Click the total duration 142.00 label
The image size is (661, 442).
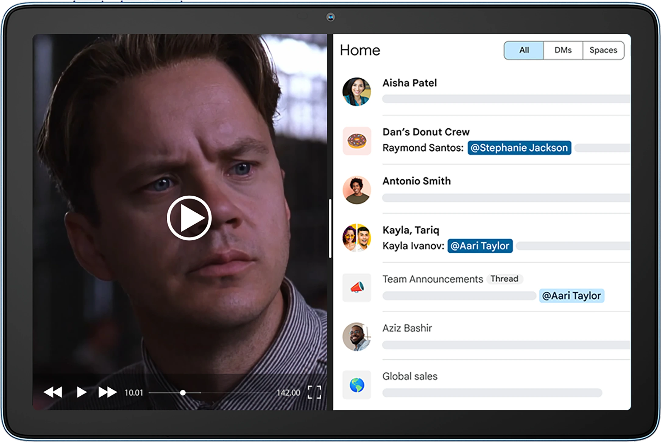pos(288,393)
